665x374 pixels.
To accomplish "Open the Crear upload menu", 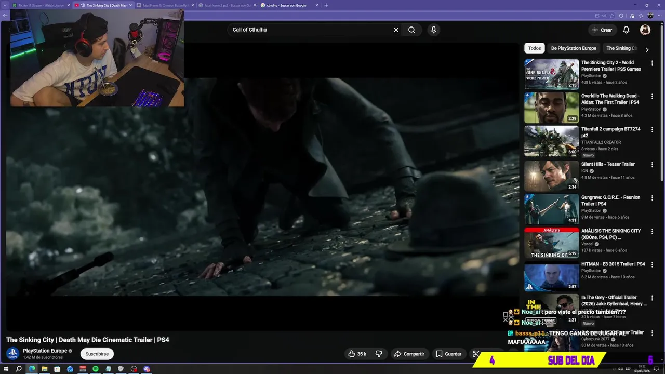I will 602,30.
